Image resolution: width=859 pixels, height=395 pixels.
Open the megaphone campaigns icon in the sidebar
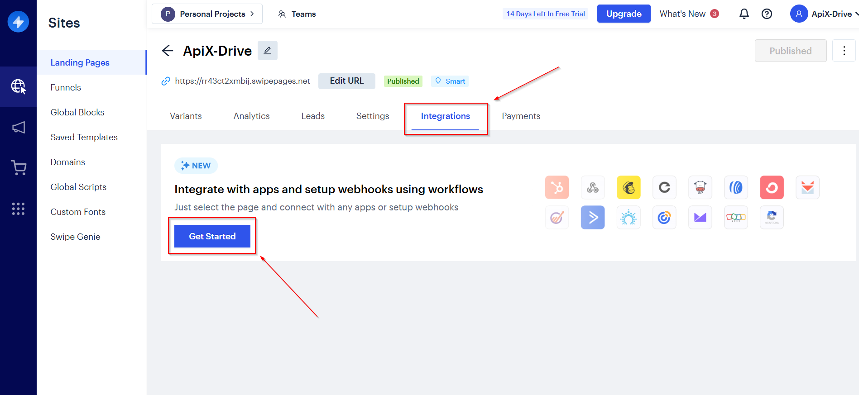coord(18,128)
